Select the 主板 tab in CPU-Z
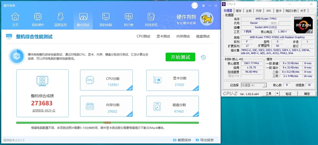Screen dimensions: 318x145 coord(249,11)
